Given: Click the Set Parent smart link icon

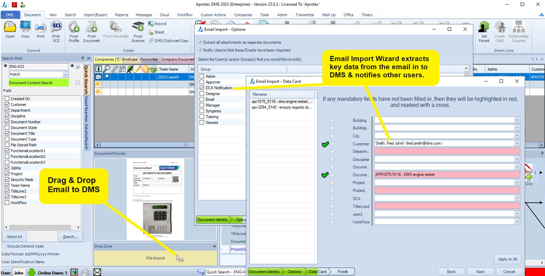Looking at the screenshot, I should pos(484,27).
